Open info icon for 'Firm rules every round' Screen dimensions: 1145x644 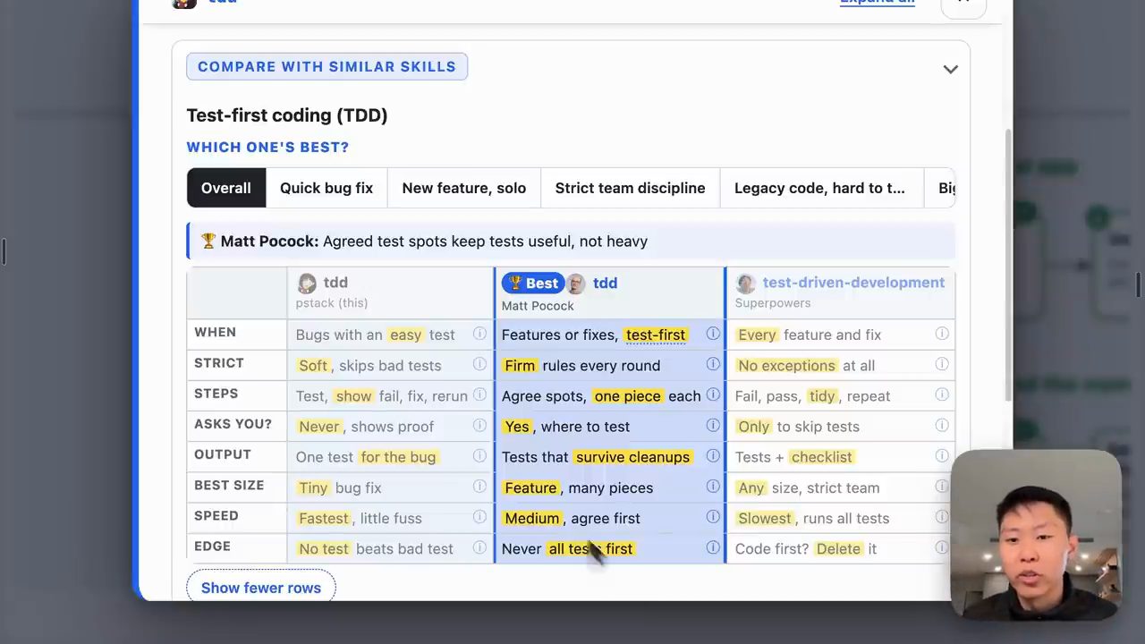tap(713, 364)
